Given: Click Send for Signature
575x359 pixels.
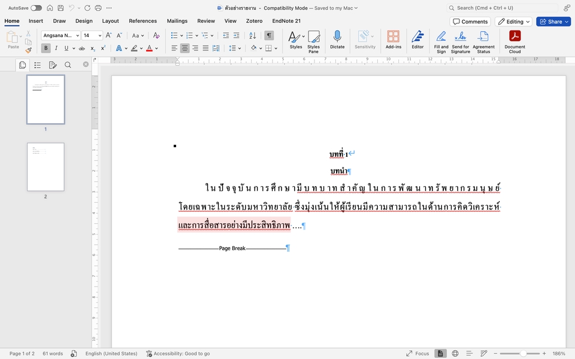Looking at the screenshot, I should [x=461, y=42].
